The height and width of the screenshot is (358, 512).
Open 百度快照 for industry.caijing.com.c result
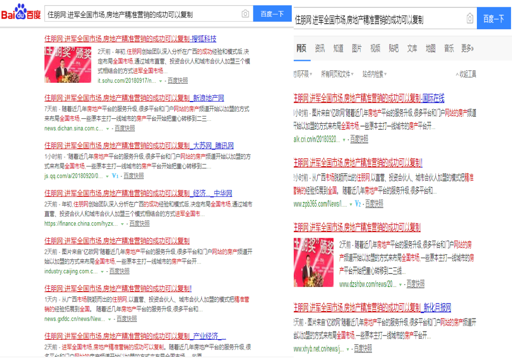(119, 271)
